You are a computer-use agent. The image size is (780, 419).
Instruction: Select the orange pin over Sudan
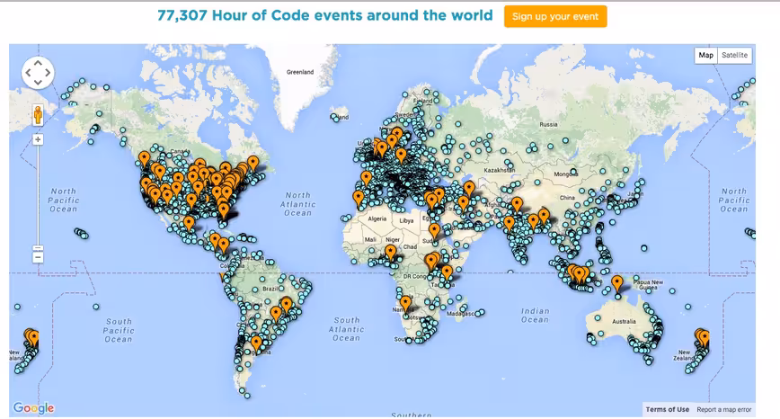click(x=434, y=230)
